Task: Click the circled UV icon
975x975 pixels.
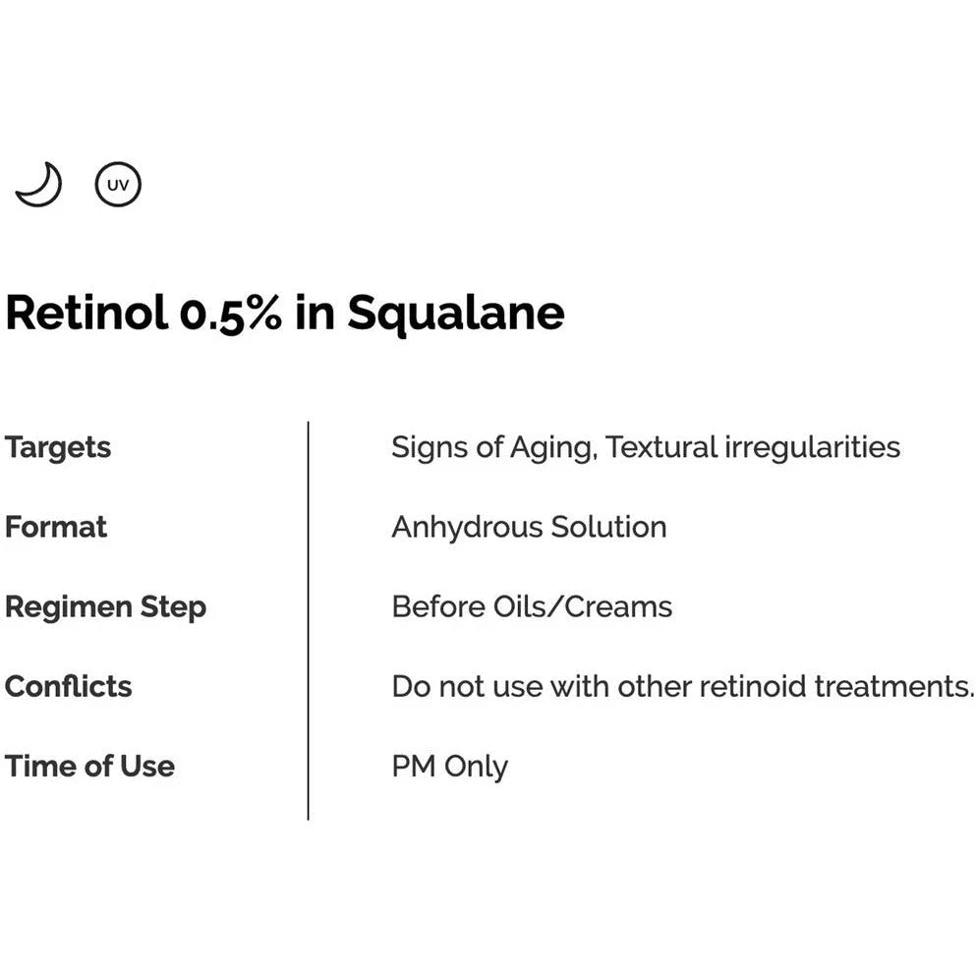Action: (118, 185)
